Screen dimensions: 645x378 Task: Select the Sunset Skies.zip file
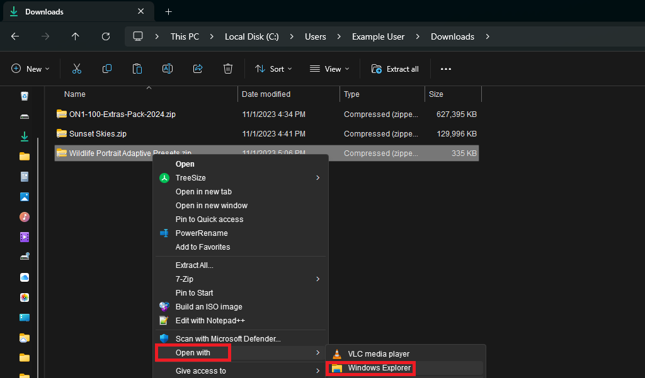point(98,134)
